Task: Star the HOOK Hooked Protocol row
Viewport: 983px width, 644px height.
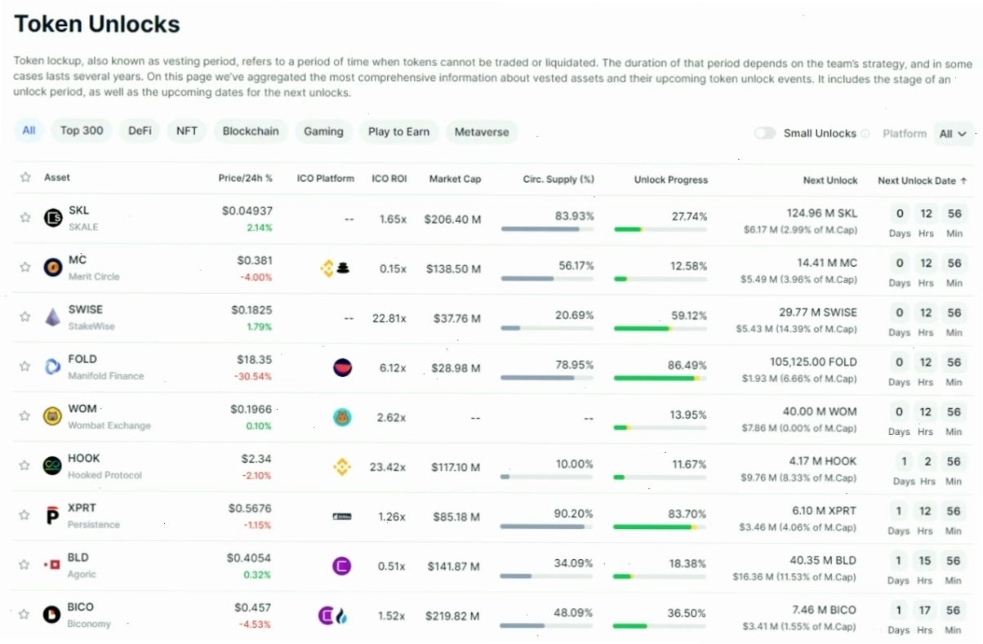Action: pyautogui.click(x=25, y=465)
